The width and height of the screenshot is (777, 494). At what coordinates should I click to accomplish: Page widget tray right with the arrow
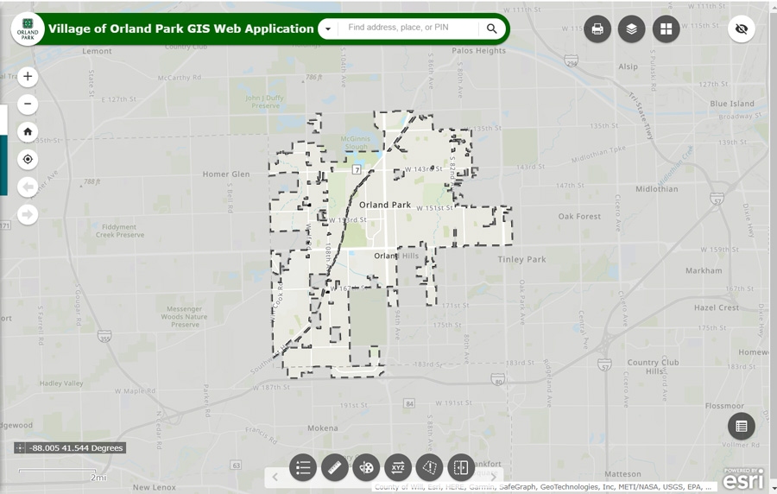click(494, 477)
